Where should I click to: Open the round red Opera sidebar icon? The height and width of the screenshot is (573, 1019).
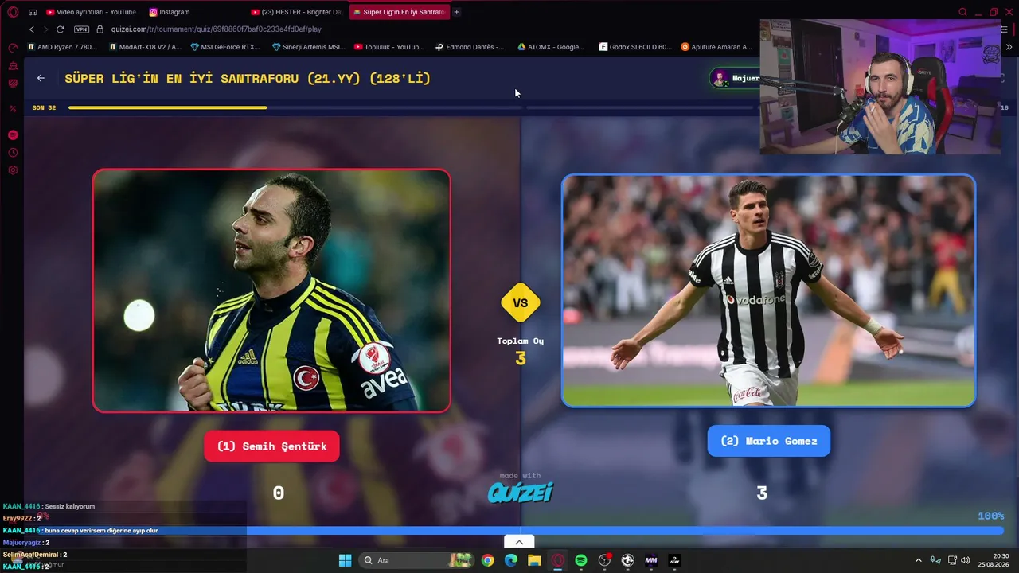click(13, 135)
